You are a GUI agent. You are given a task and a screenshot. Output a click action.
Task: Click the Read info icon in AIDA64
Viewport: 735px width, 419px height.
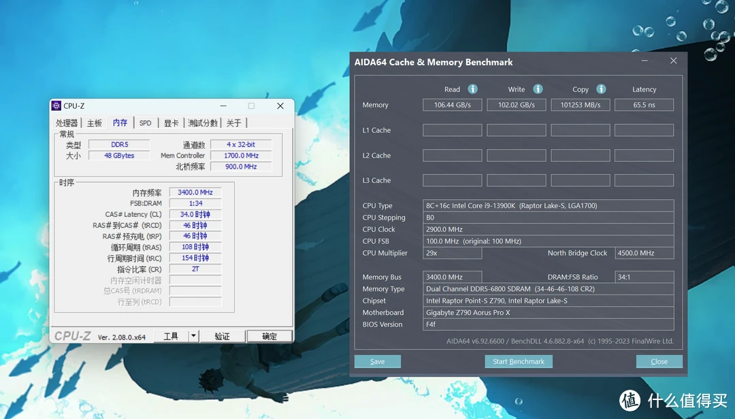coord(472,89)
